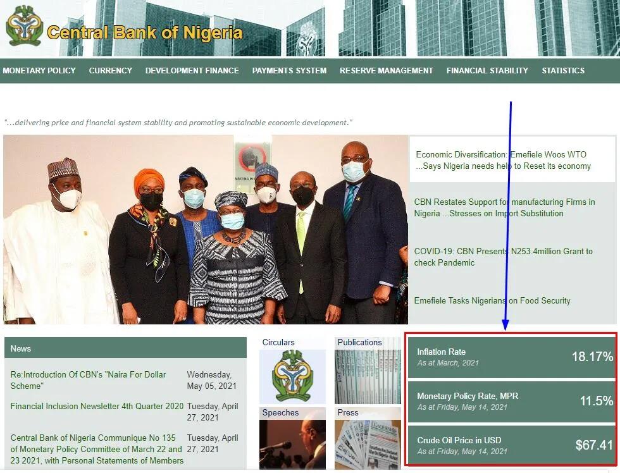Open the Publications thumbnail image

click(x=368, y=376)
